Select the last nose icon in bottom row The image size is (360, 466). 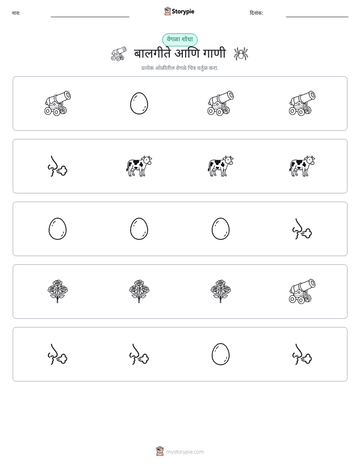(x=302, y=354)
